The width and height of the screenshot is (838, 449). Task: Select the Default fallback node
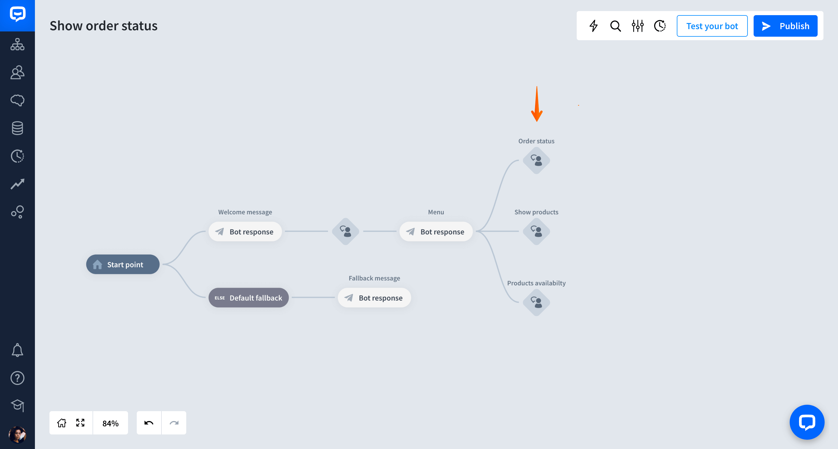[248, 298]
